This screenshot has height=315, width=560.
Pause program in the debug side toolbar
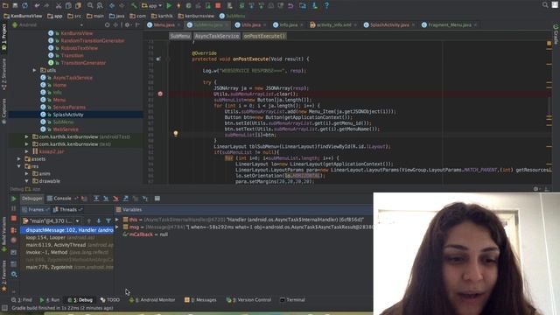pos(14,208)
